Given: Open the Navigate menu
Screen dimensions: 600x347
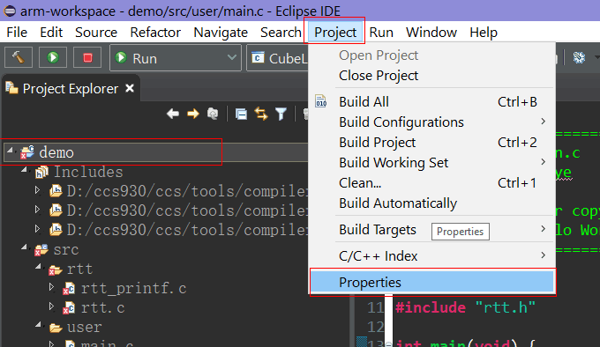Looking at the screenshot, I should click(x=221, y=33).
